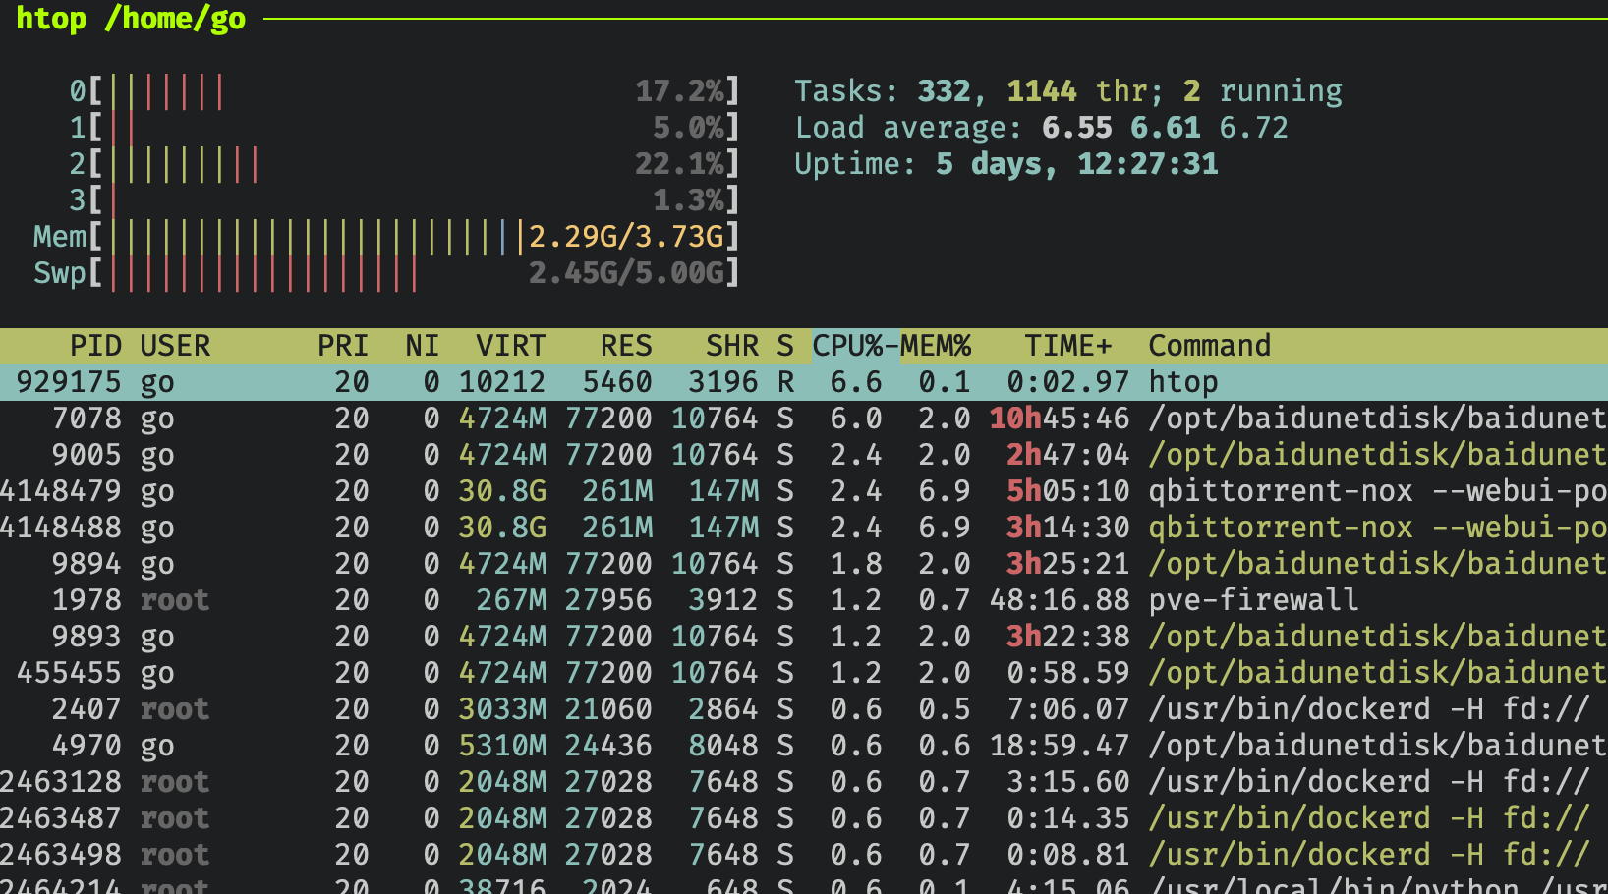Sort processes by the CPU% column
The image size is (1608, 894).
(851, 346)
